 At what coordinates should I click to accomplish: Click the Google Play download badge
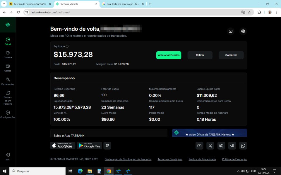90,146
